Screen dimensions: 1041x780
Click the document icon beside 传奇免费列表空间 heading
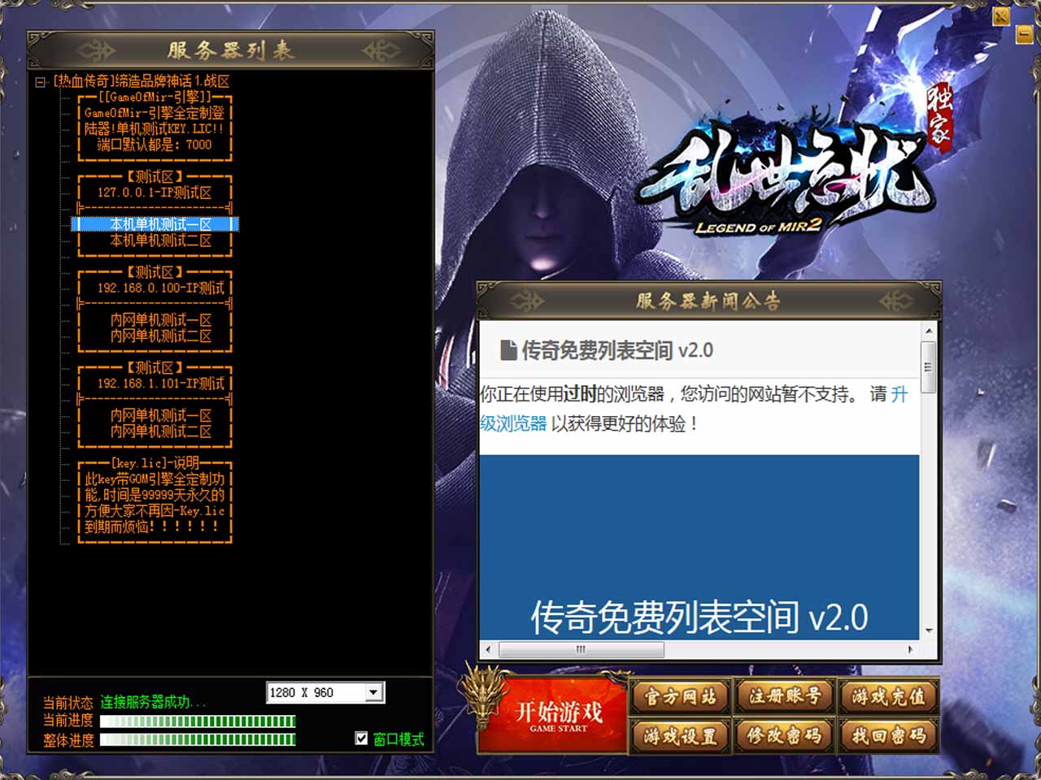coord(508,350)
